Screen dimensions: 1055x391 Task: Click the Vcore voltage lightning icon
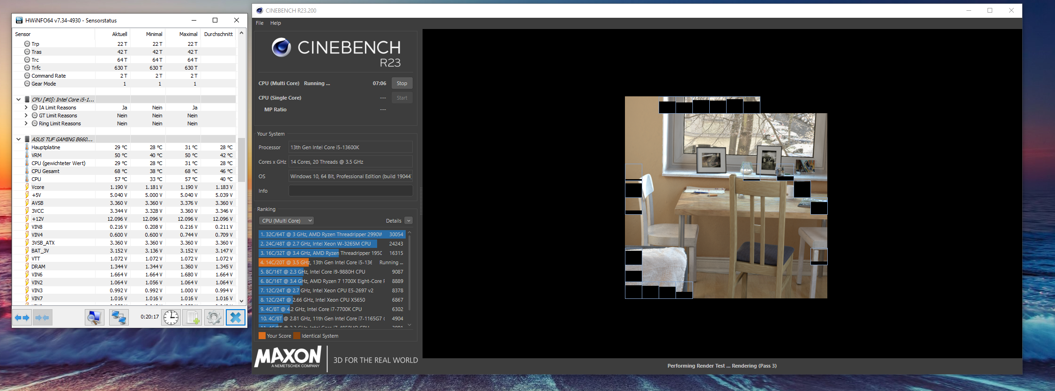27,187
